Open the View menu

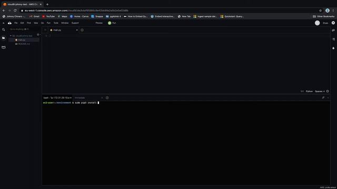[36, 23]
